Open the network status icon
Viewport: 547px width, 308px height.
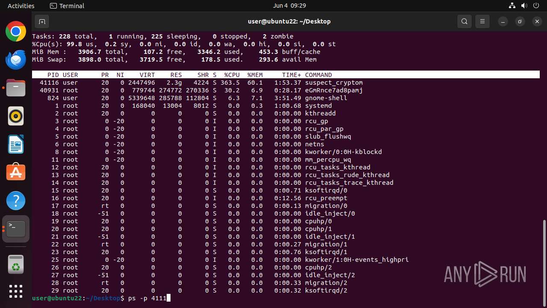click(512, 6)
